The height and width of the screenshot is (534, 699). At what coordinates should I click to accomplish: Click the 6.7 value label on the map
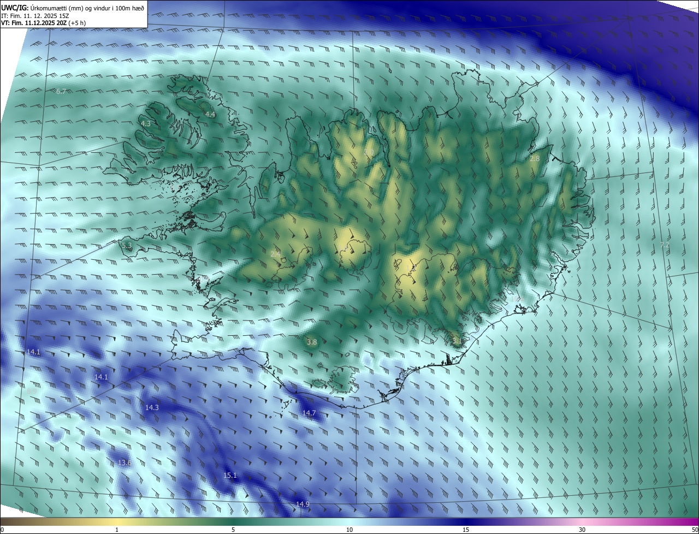click(x=61, y=91)
